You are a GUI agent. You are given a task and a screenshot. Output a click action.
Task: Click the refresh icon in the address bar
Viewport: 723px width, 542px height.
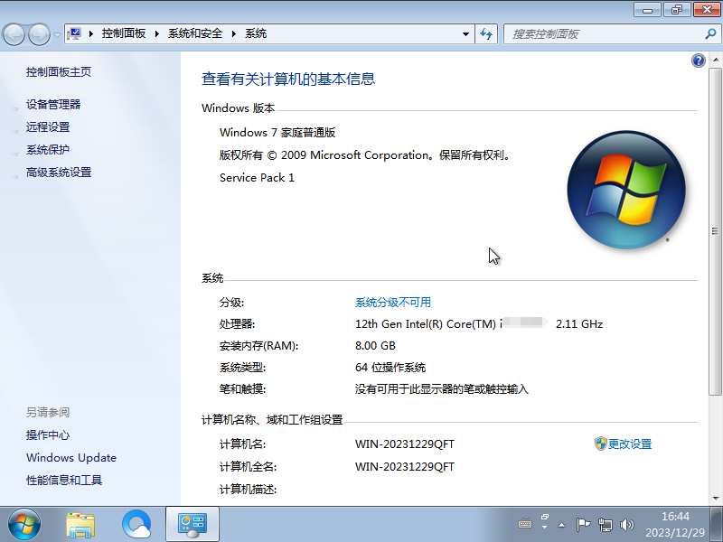[486, 33]
